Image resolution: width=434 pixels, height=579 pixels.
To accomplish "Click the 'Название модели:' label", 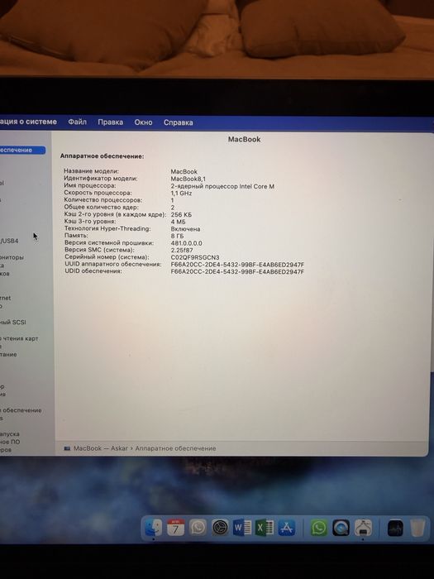I will (x=91, y=171).
